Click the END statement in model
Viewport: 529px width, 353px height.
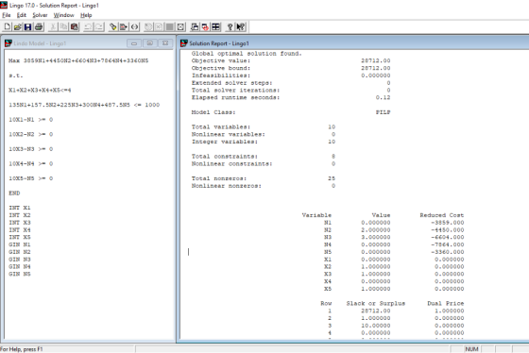(x=14, y=193)
